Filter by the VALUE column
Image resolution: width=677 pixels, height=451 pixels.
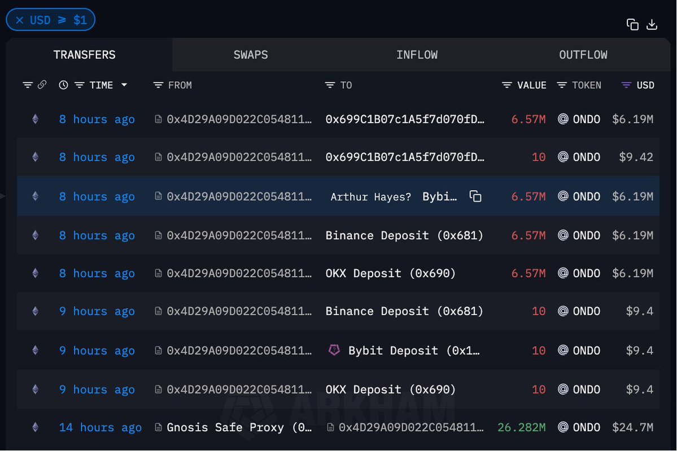pos(507,85)
